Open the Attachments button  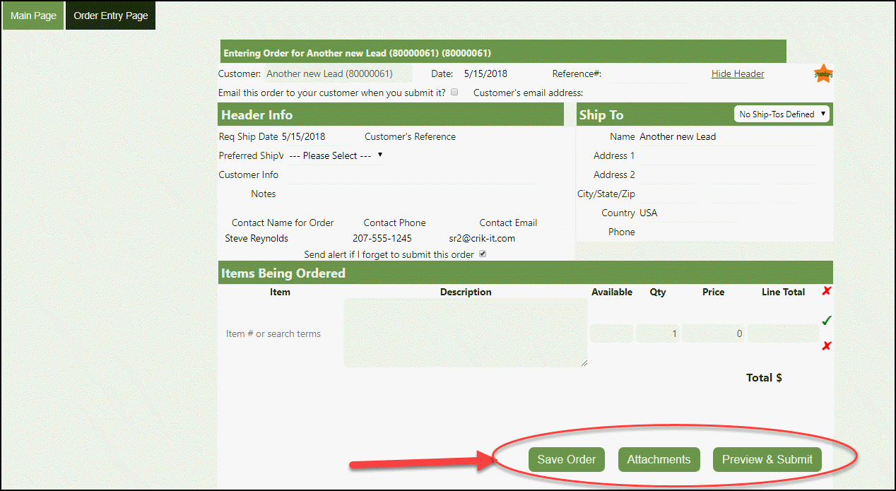[659, 459]
